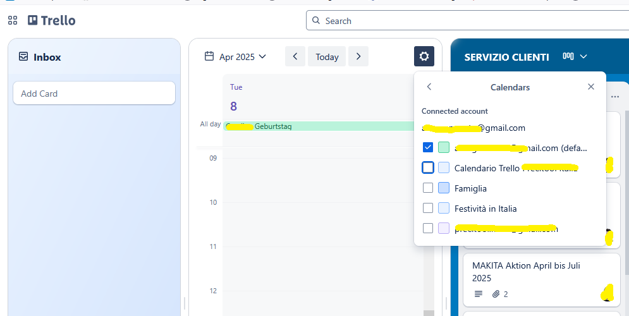Open the app switcher grid icon
This screenshot has height=316, width=629.
[x=13, y=20]
